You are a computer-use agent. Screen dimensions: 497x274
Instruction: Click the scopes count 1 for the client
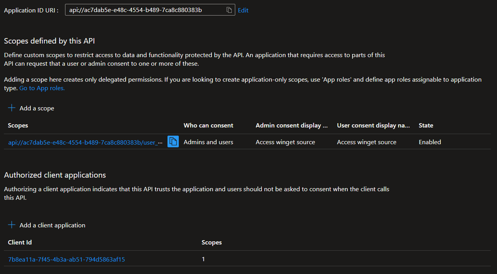[203, 259]
